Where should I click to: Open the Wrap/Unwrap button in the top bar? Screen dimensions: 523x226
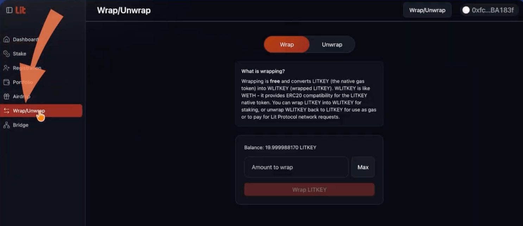[x=427, y=10]
